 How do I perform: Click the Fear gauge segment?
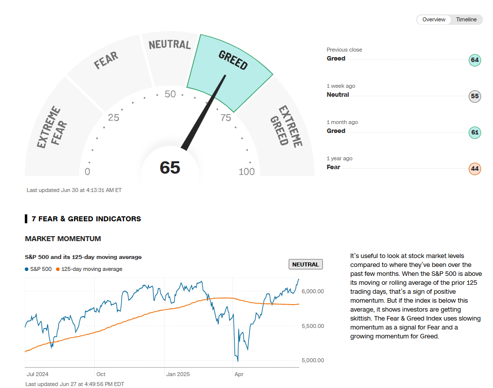(x=106, y=61)
